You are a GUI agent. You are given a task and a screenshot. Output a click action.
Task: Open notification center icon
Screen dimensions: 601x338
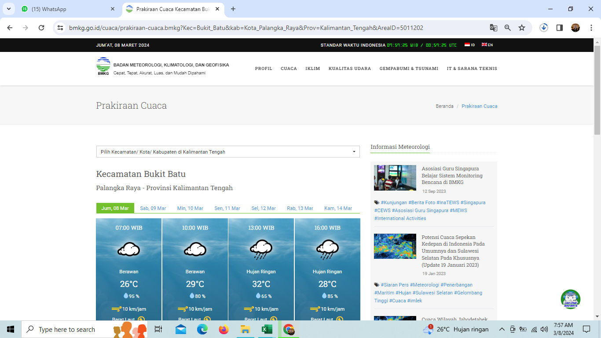pyautogui.click(x=586, y=329)
